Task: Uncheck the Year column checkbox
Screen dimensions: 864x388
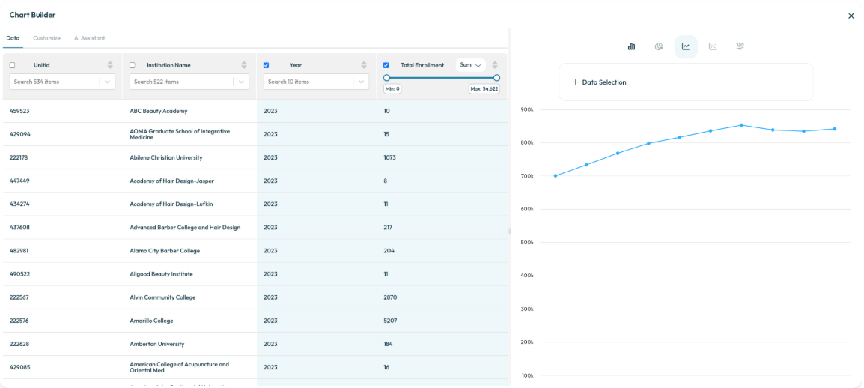Action: (266, 65)
